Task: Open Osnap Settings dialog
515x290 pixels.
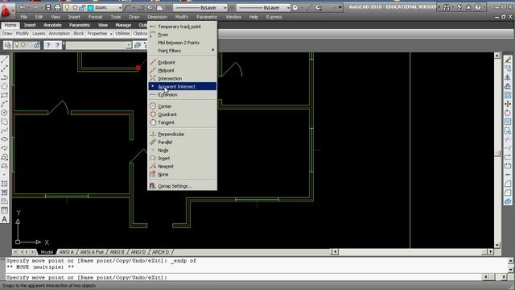Action: point(183,186)
